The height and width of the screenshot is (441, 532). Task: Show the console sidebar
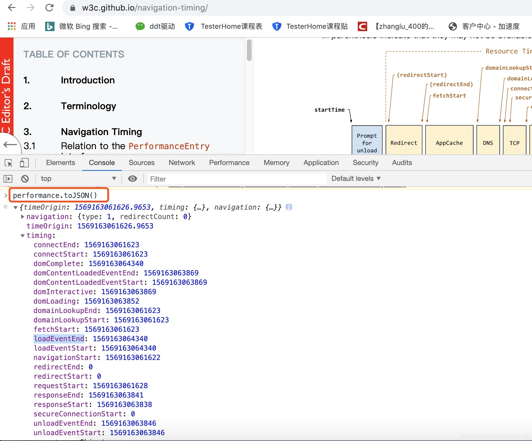8,179
